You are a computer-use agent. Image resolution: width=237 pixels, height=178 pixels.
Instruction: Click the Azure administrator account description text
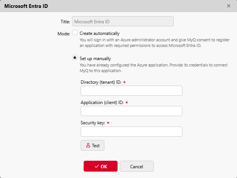(154, 42)
